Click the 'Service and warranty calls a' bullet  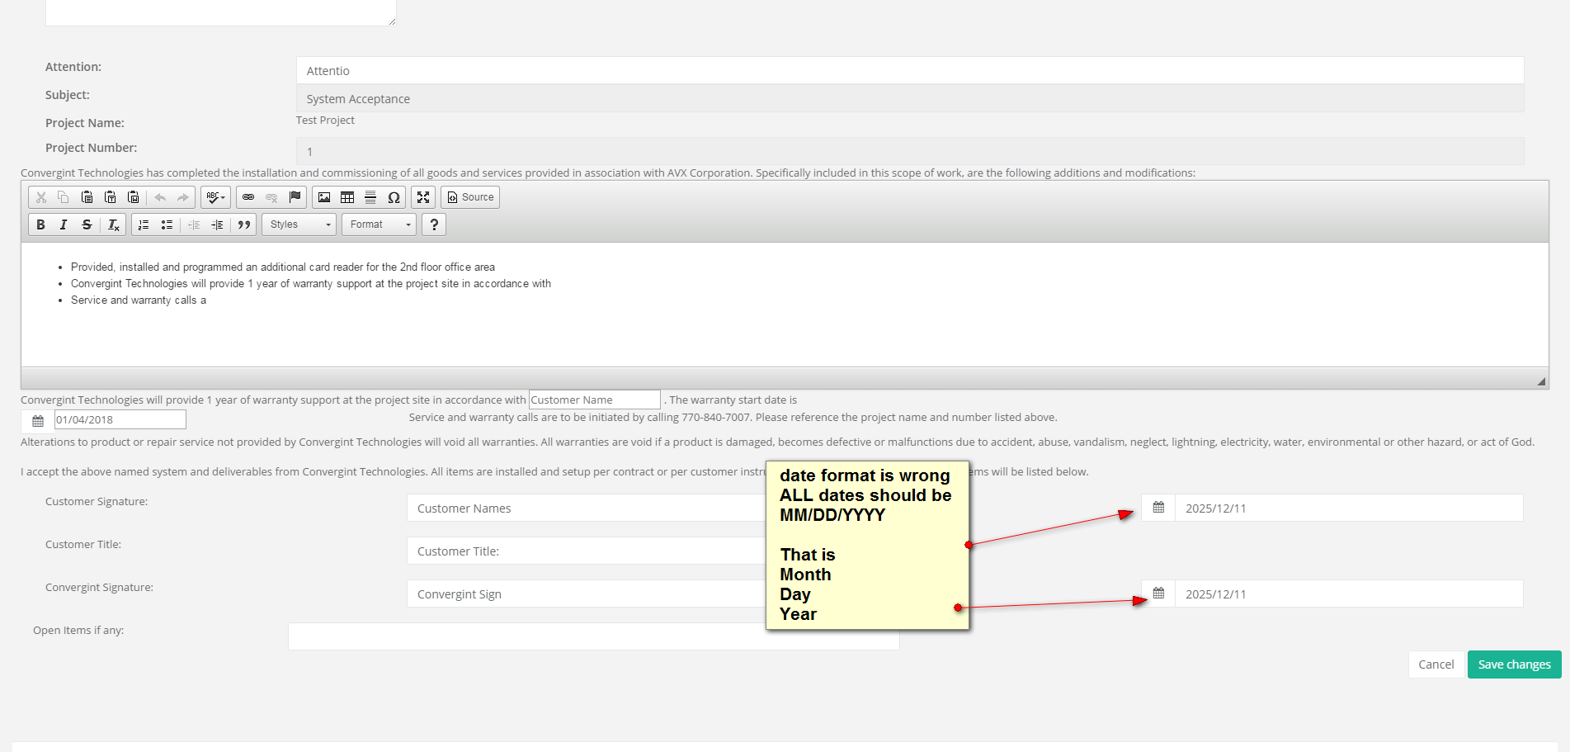pos(139,300)
